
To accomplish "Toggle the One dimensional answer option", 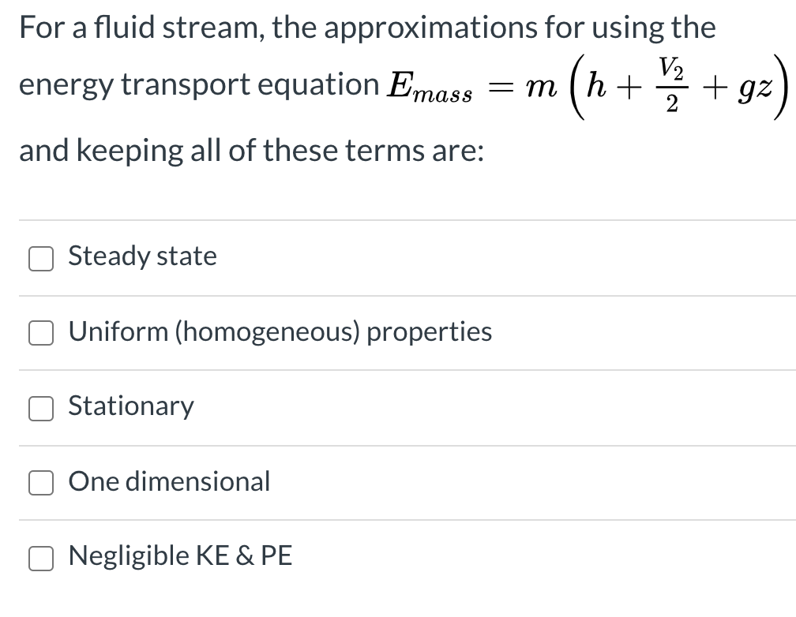I will click(40, 483).
